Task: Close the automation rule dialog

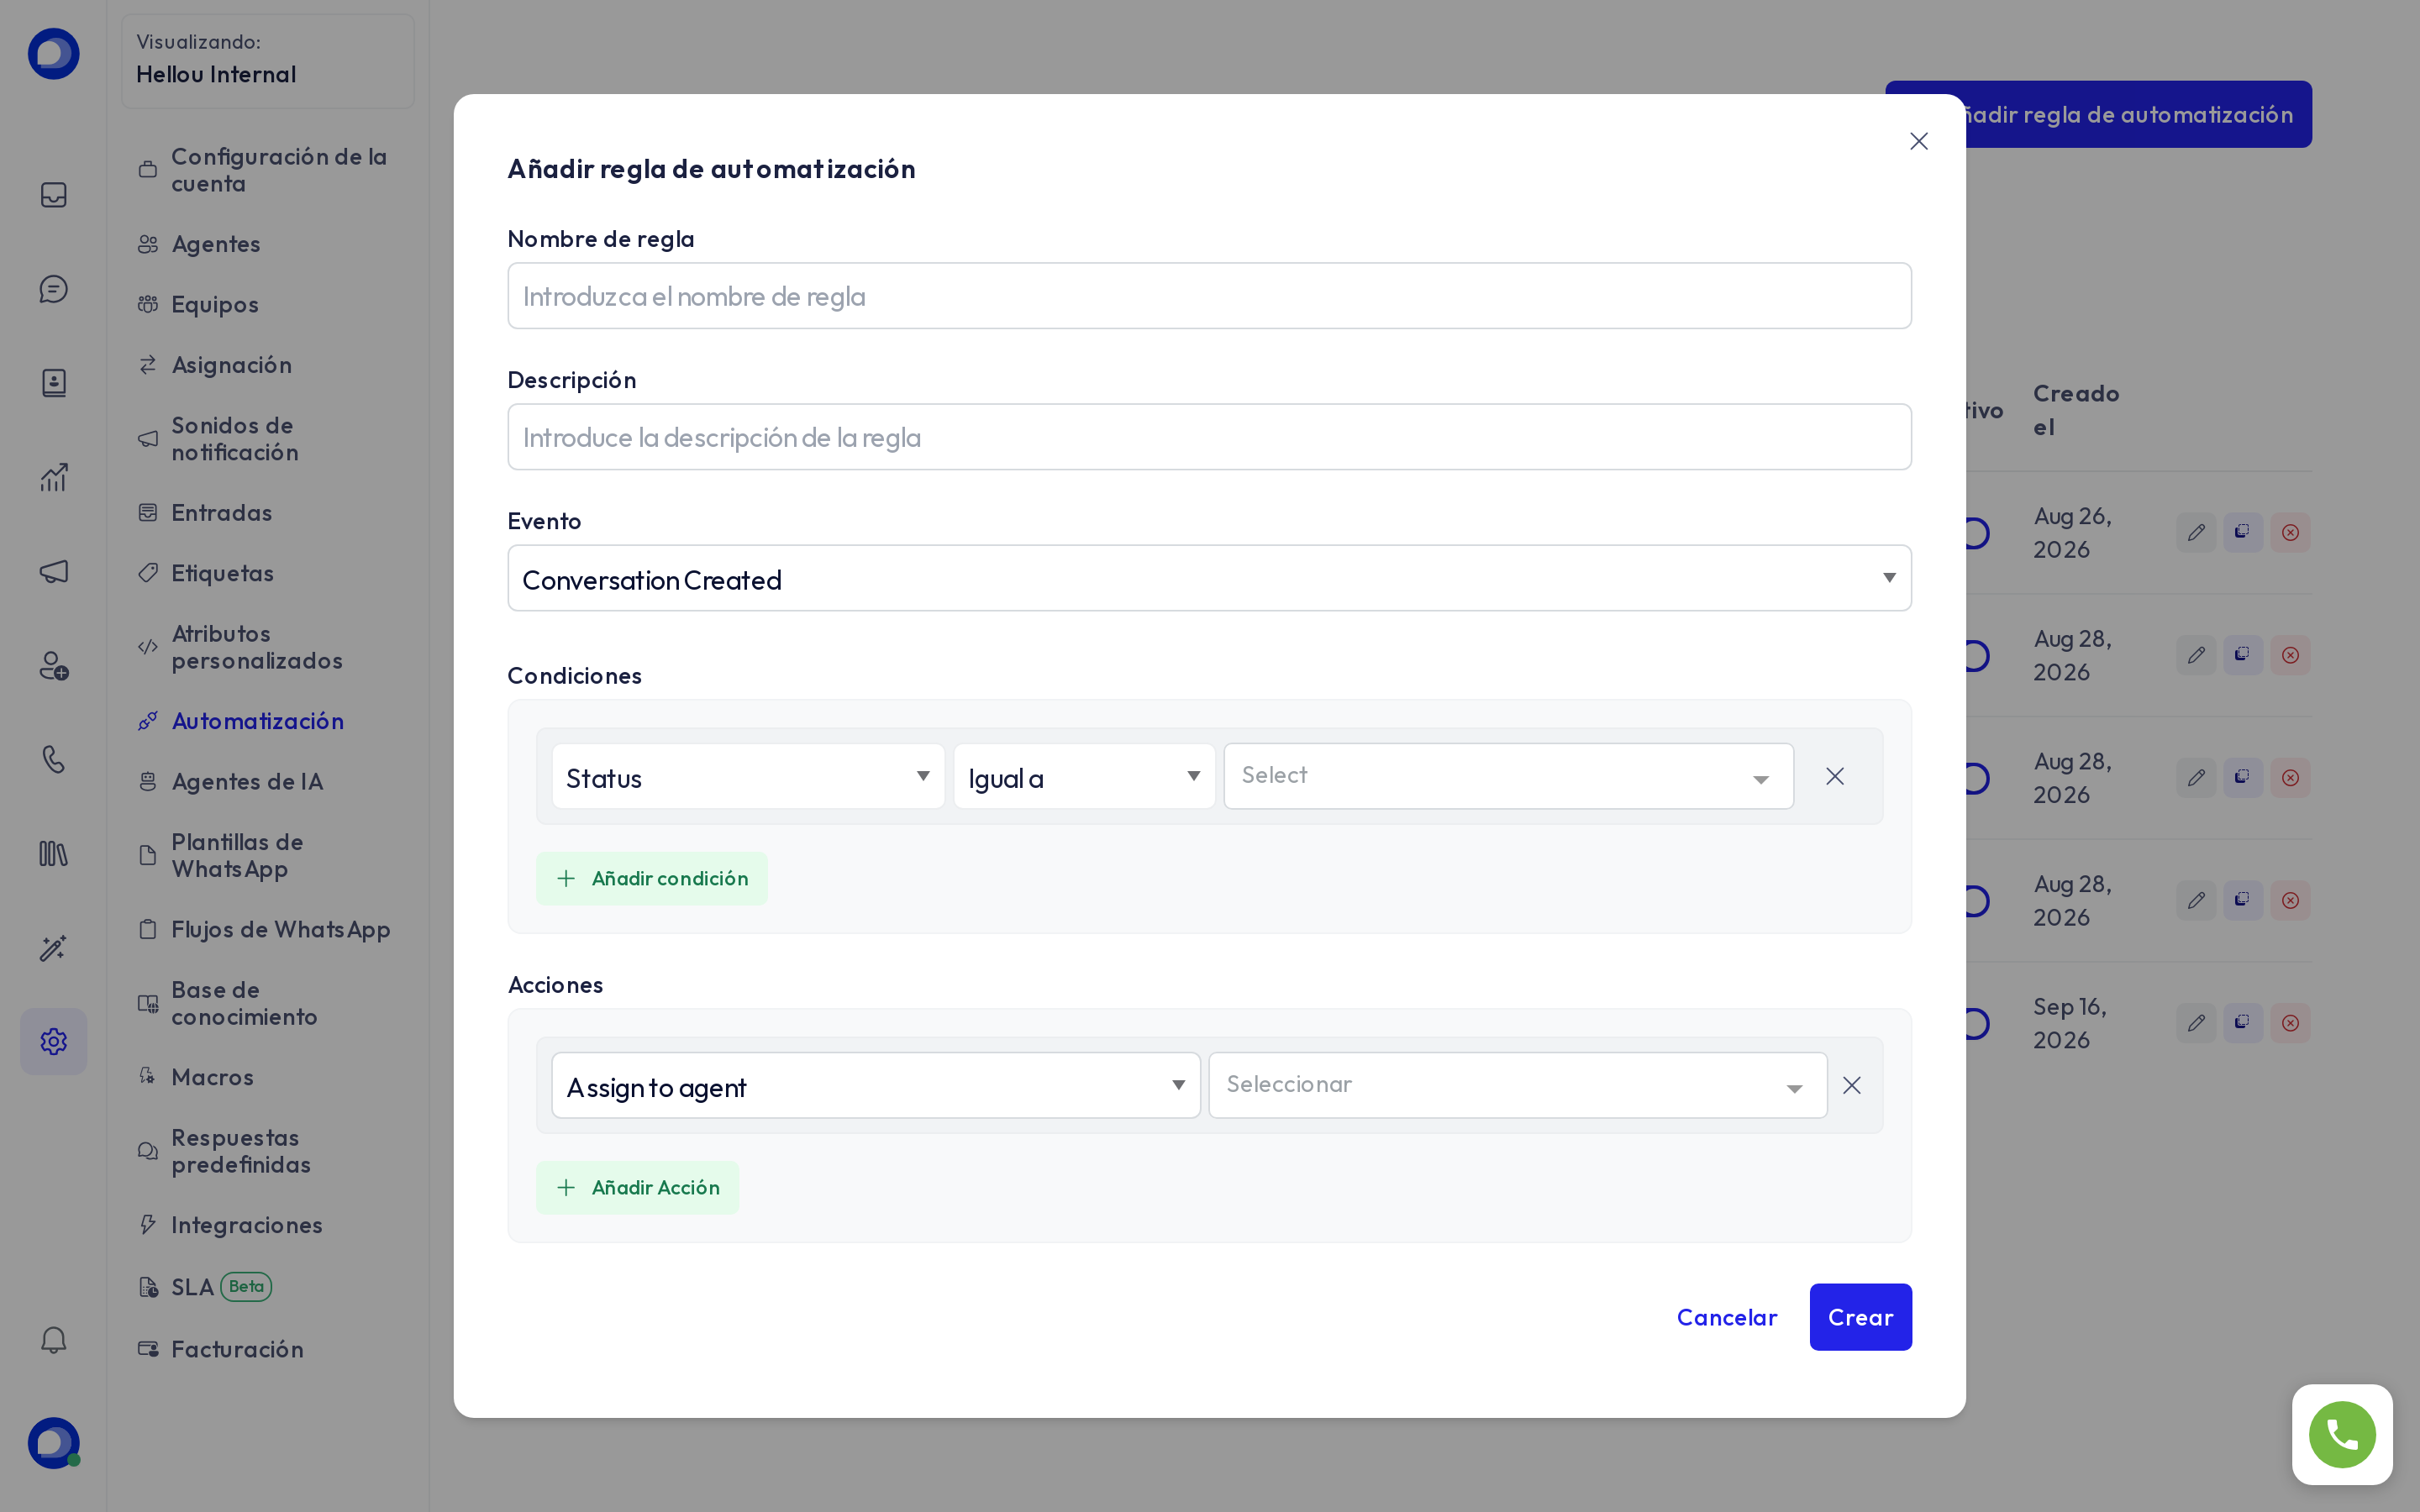Action: tap(1918, 141)
